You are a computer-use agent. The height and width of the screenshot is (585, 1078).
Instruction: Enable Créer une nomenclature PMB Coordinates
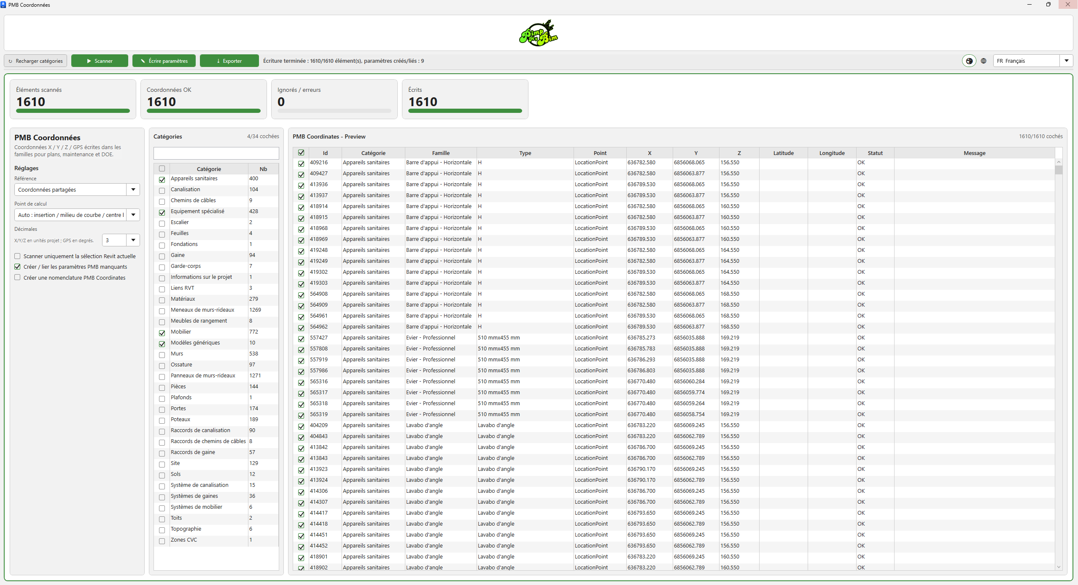pos(17,278)
